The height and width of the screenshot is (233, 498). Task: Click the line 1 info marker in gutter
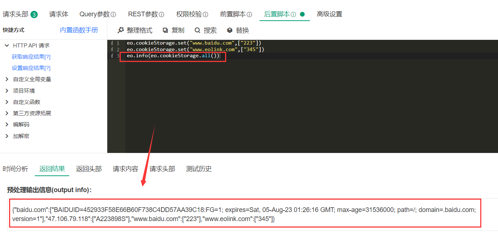tap(112, 43)
